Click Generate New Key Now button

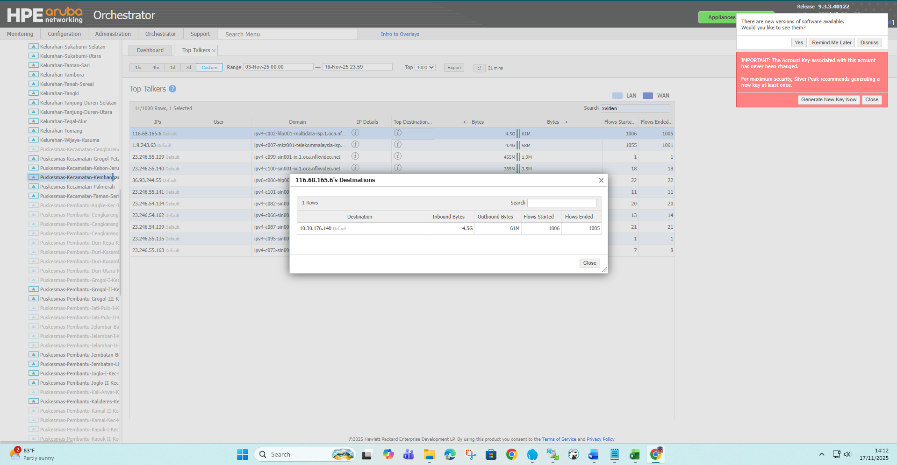coord(828,100)
